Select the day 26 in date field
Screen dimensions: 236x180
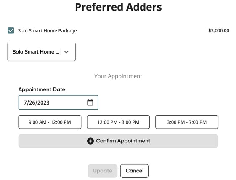click(x=32, y=103)
